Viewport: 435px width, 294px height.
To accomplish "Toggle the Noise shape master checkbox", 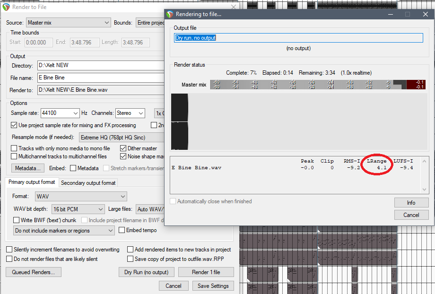I will click(123, 156).
